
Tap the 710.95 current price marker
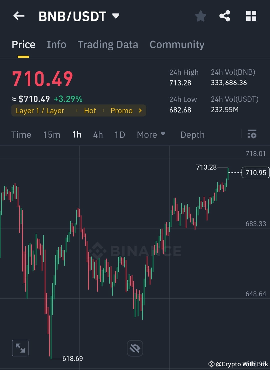255,172
